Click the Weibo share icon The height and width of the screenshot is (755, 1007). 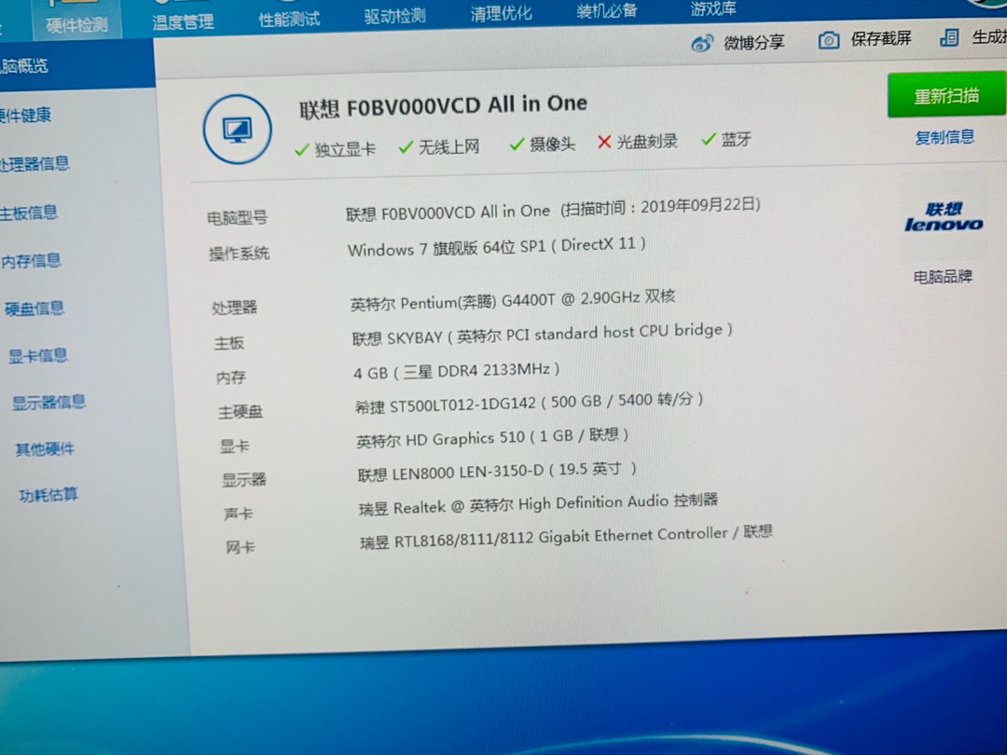click(702, 44)
